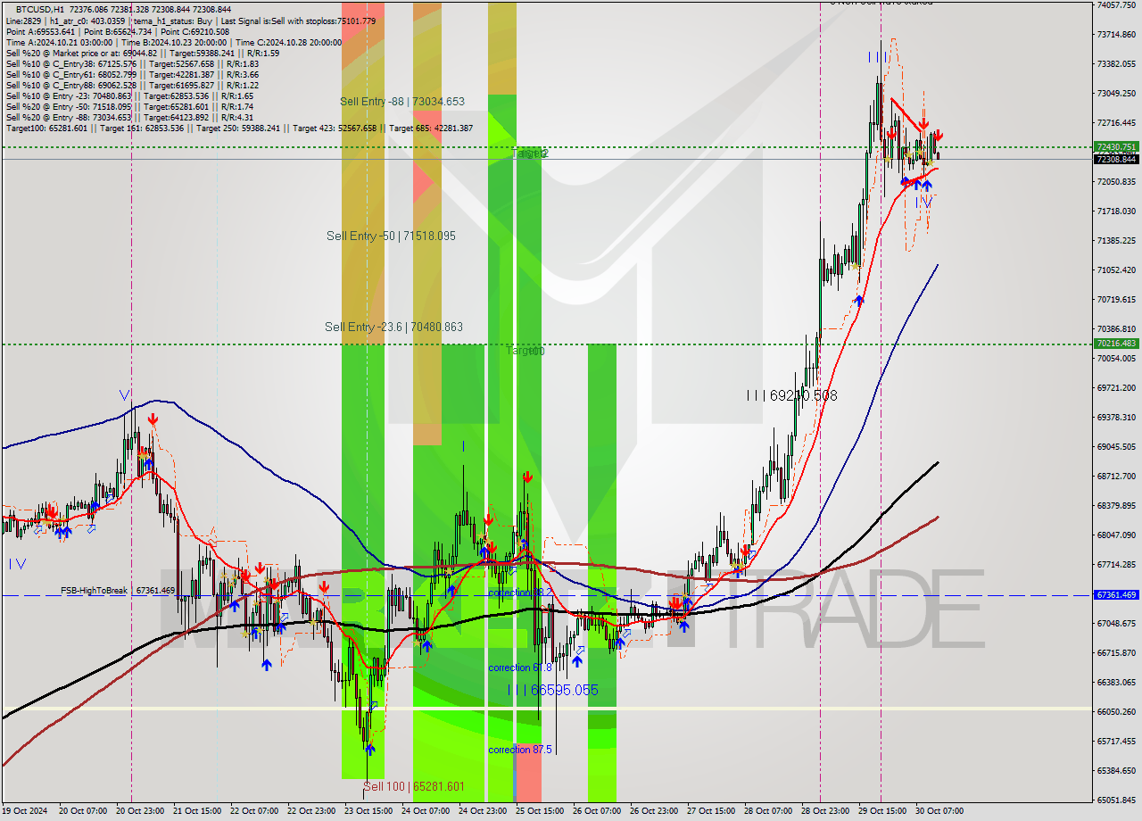Click the 71052.420 price axis value

[1116, 270]
